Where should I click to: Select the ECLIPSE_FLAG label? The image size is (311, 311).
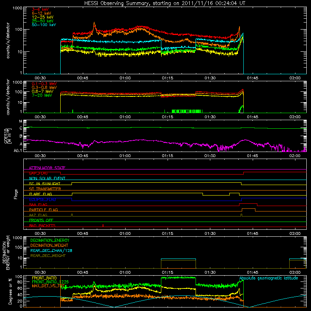click(x=42, y=199)
